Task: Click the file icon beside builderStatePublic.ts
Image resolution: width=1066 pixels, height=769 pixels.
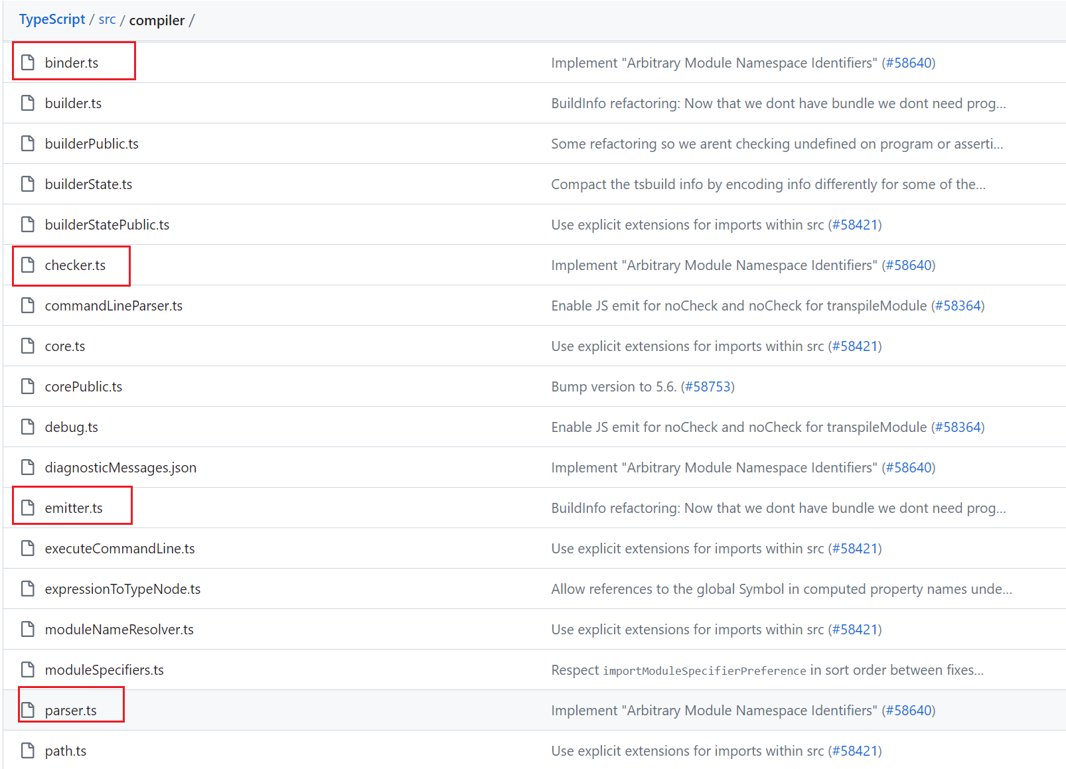Action: click(27, 224)
